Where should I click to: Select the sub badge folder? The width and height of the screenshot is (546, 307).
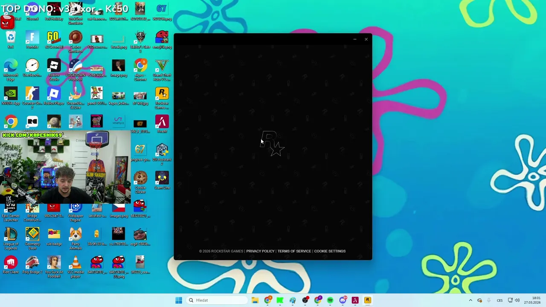54,237
